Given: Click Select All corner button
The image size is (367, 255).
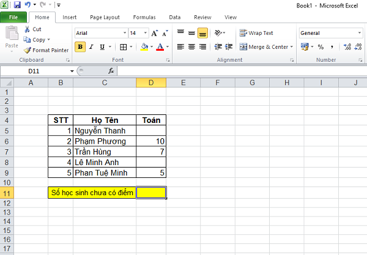Looking at the screenshot, I should pyautogui.click(x=7, y=83).
